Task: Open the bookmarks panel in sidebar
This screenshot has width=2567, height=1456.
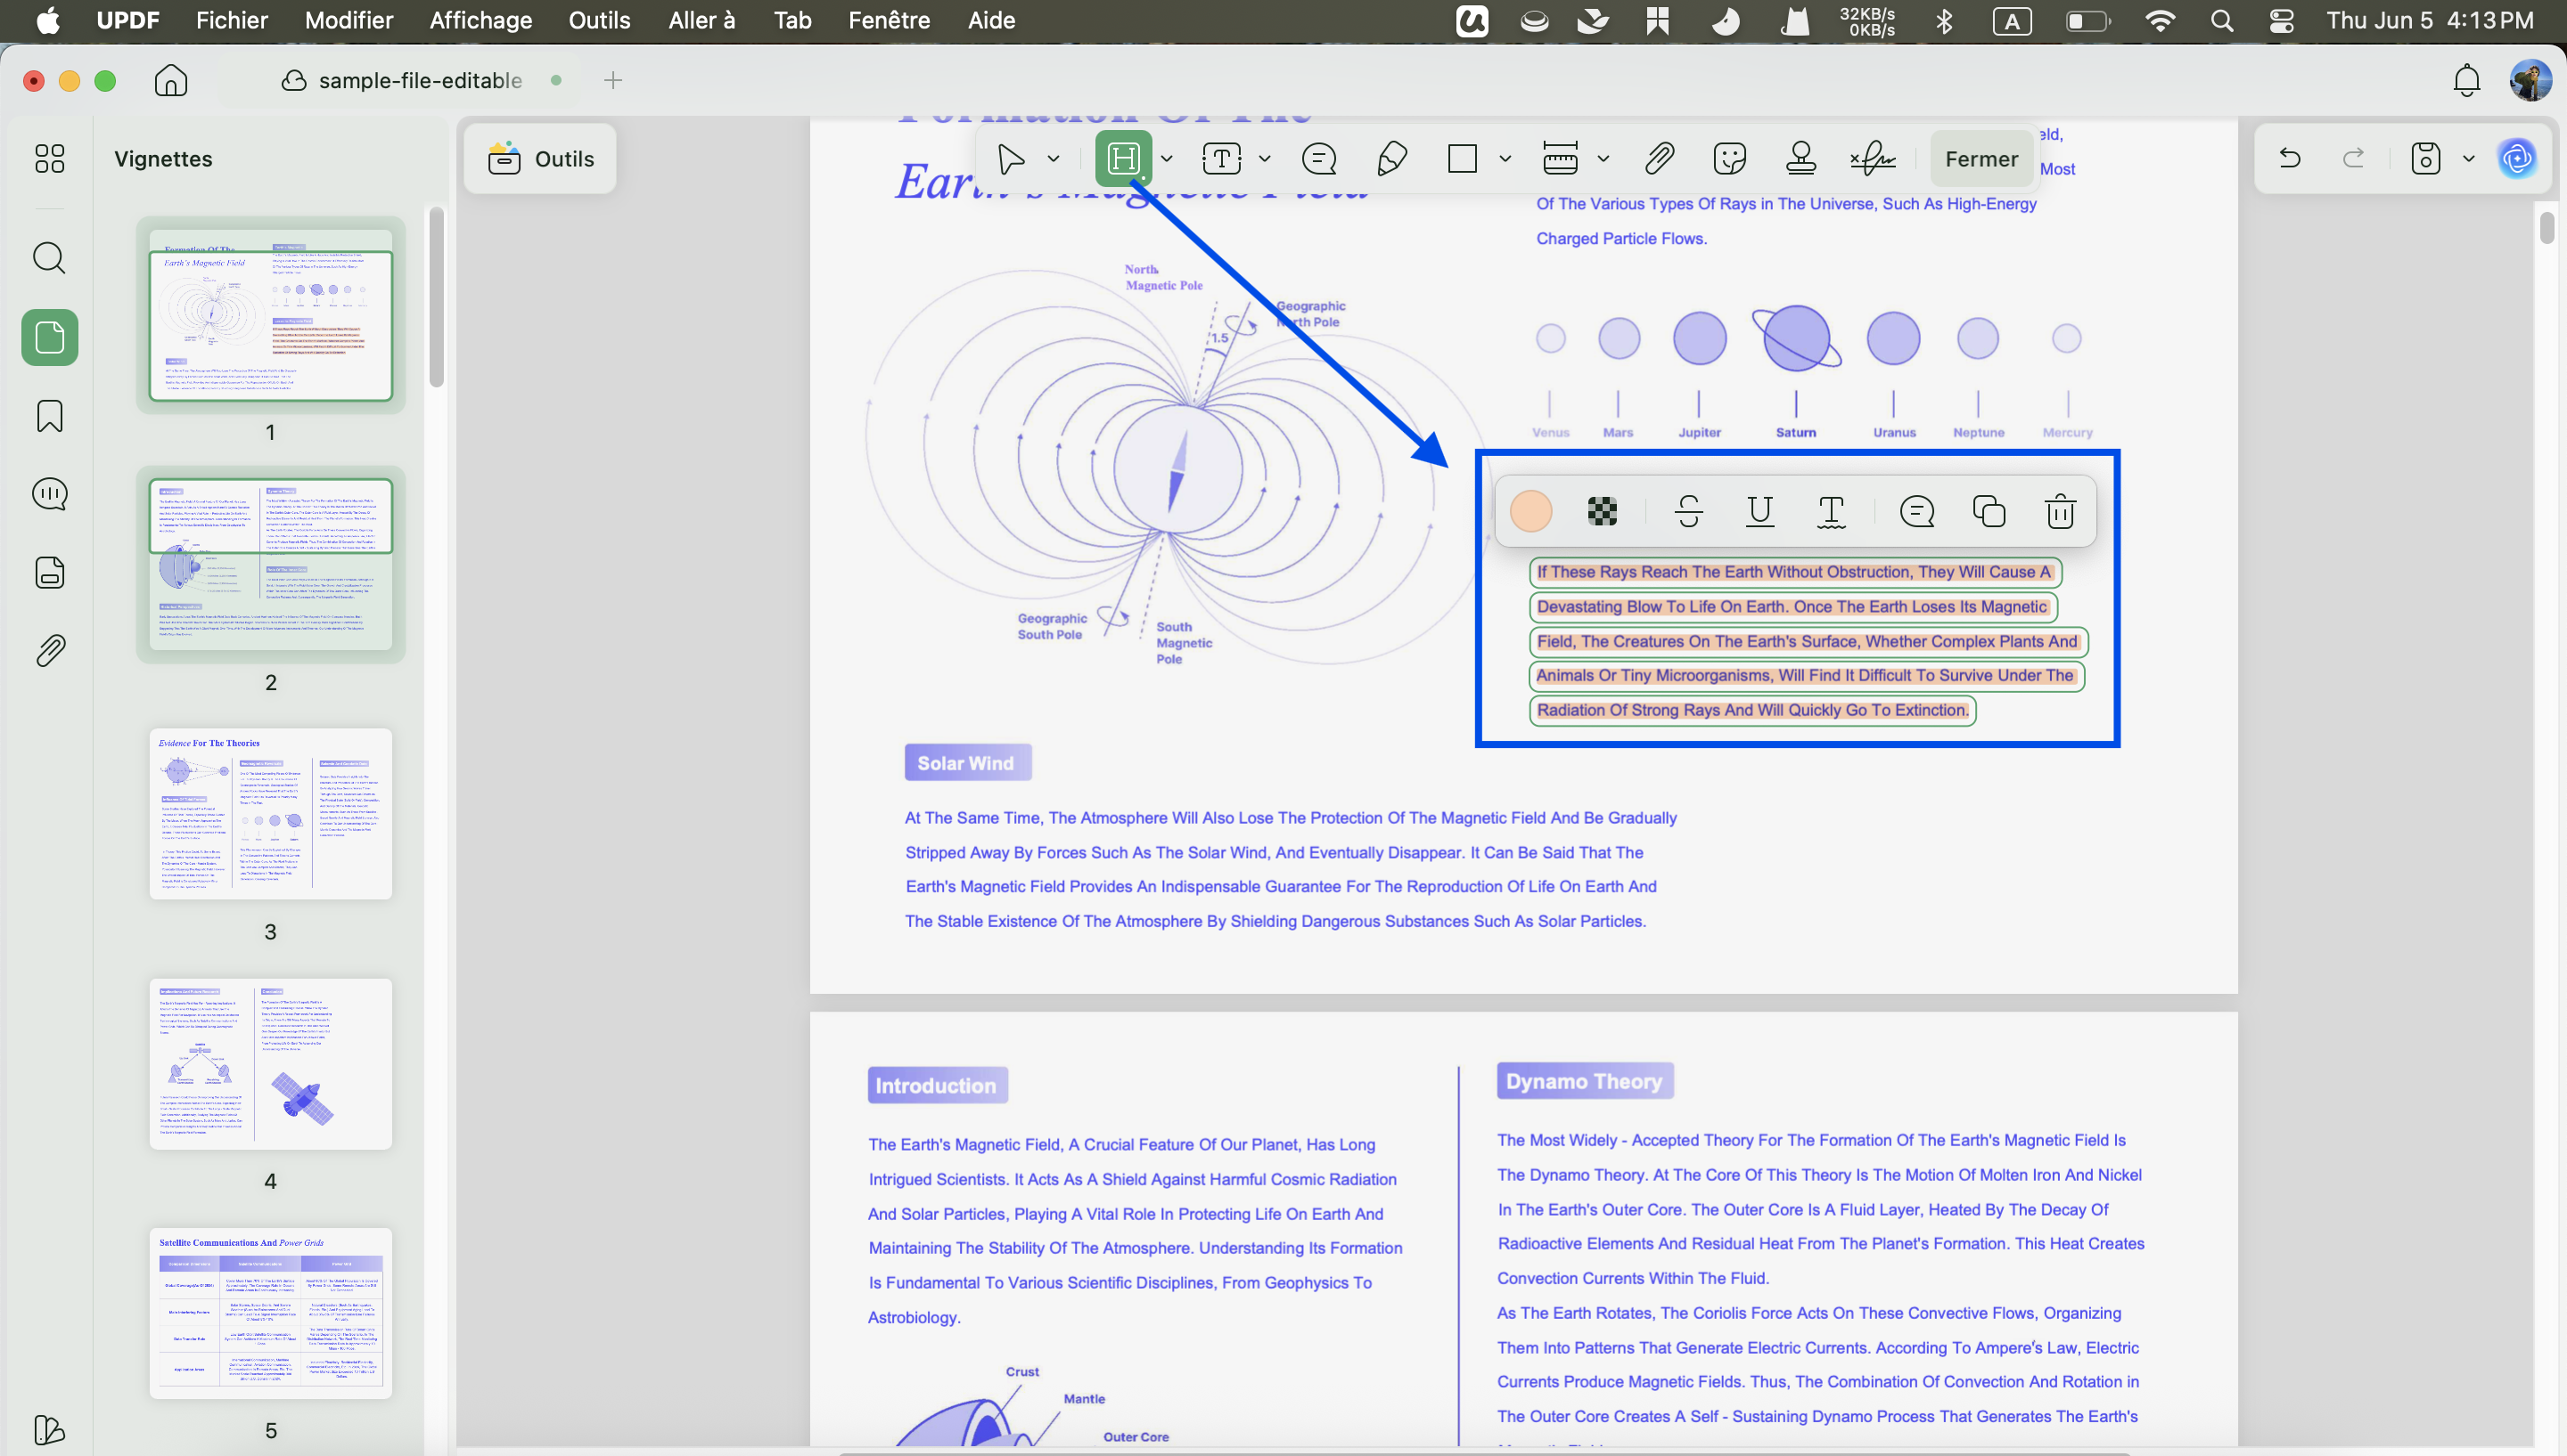Action: tap(49, 416)
